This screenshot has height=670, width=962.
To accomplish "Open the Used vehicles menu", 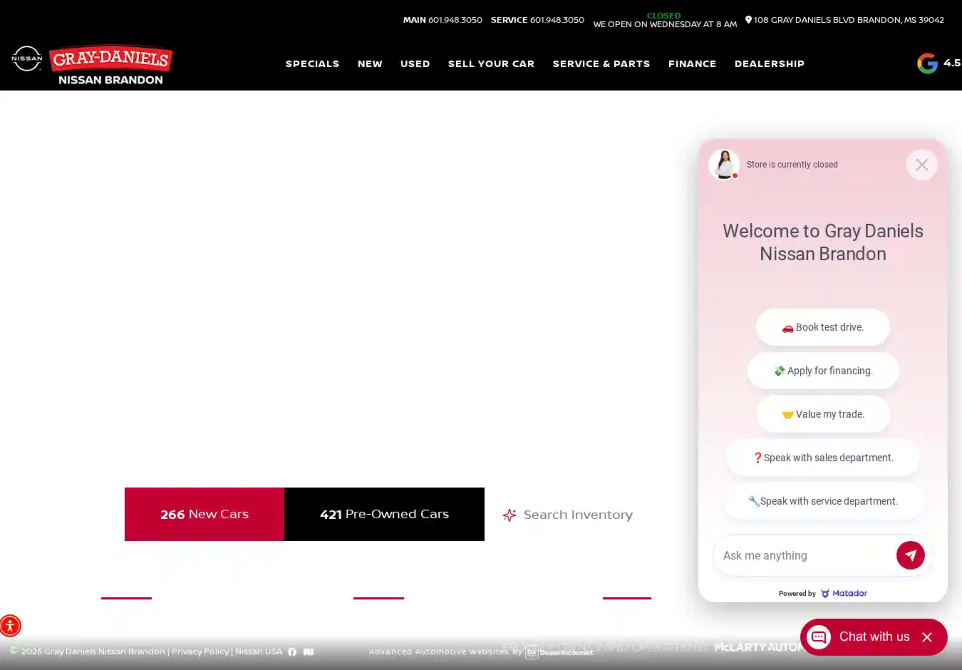I will (x=415, y=64).
